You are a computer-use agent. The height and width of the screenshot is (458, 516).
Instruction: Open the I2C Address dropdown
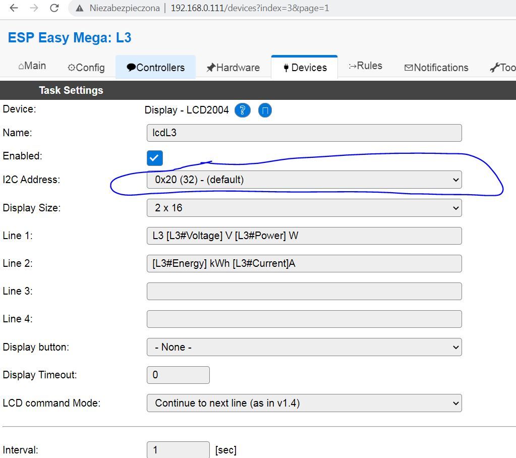[x=304, y=180]
